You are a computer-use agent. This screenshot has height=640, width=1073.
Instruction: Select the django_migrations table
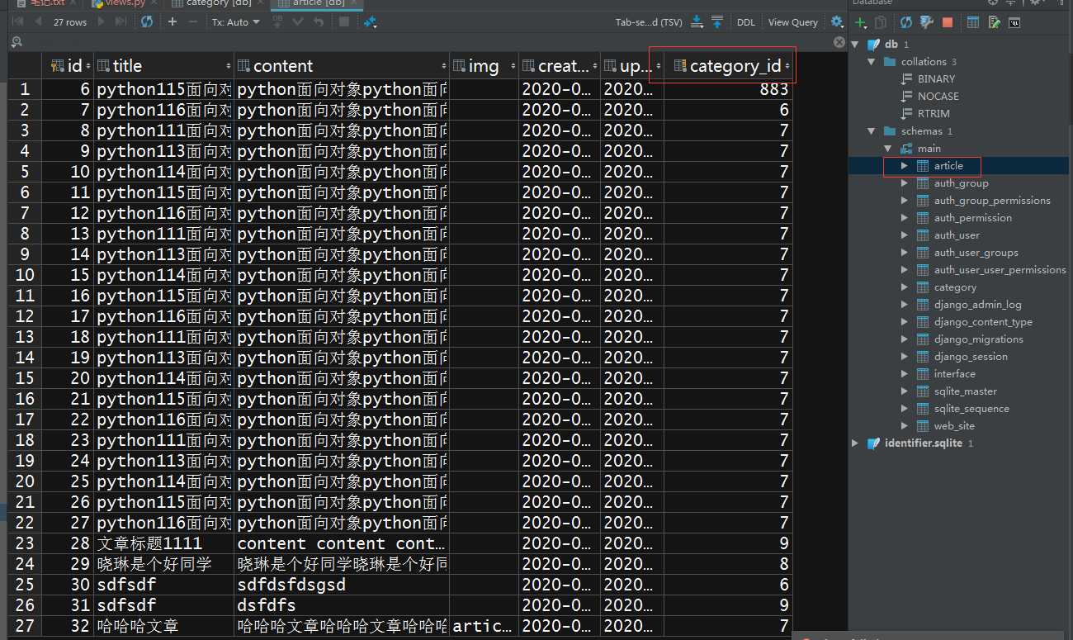(978, 339)
